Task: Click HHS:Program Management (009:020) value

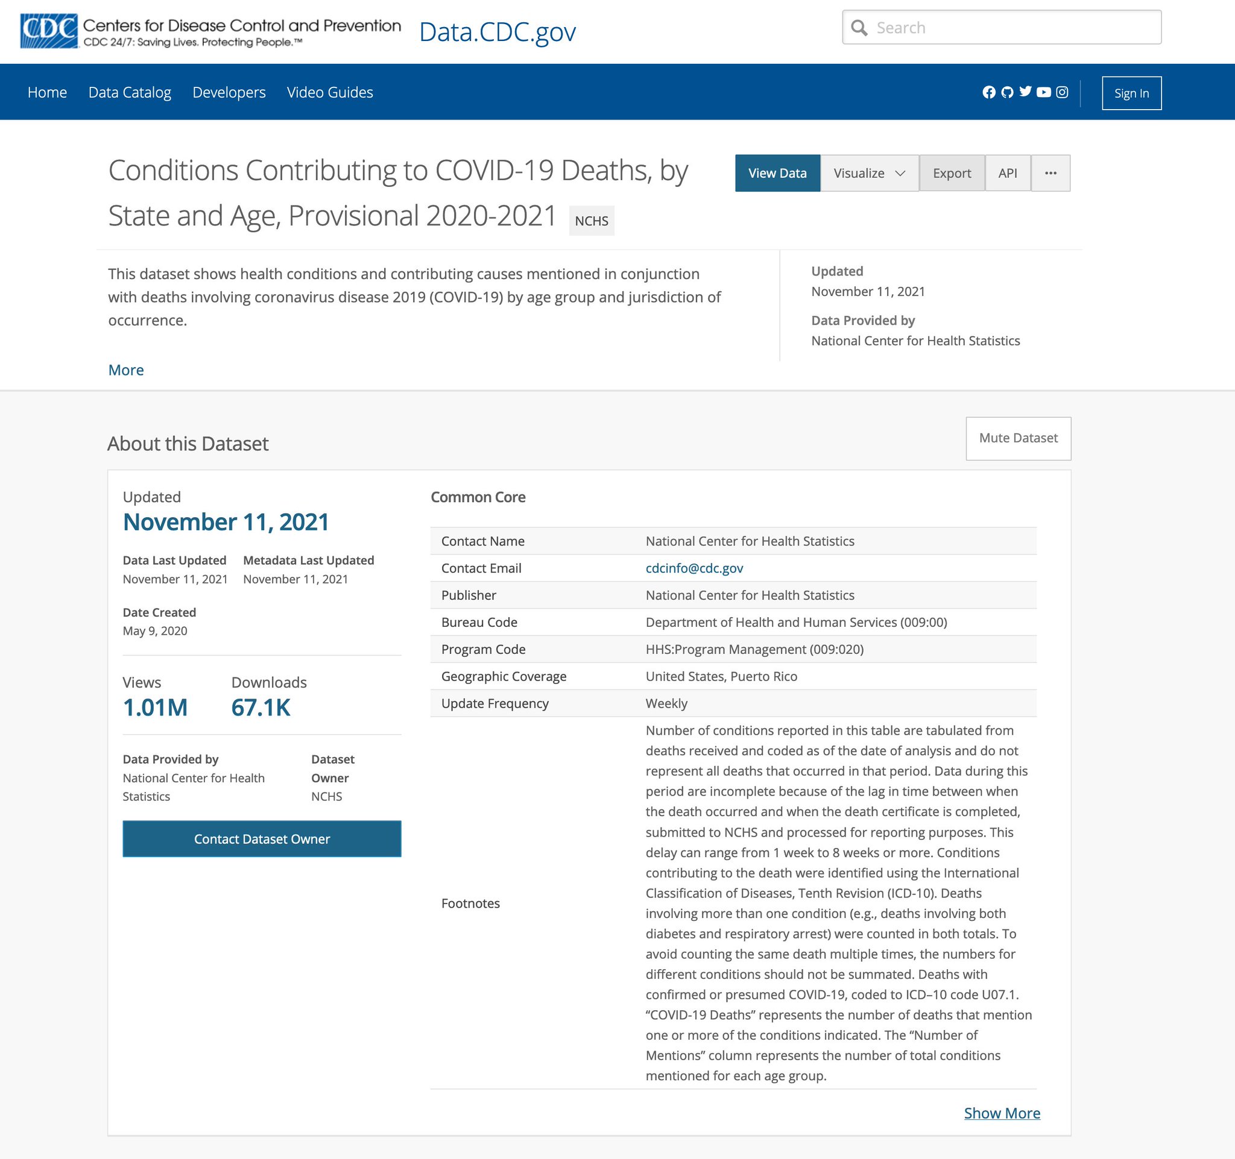Action: tap(754, 649)
